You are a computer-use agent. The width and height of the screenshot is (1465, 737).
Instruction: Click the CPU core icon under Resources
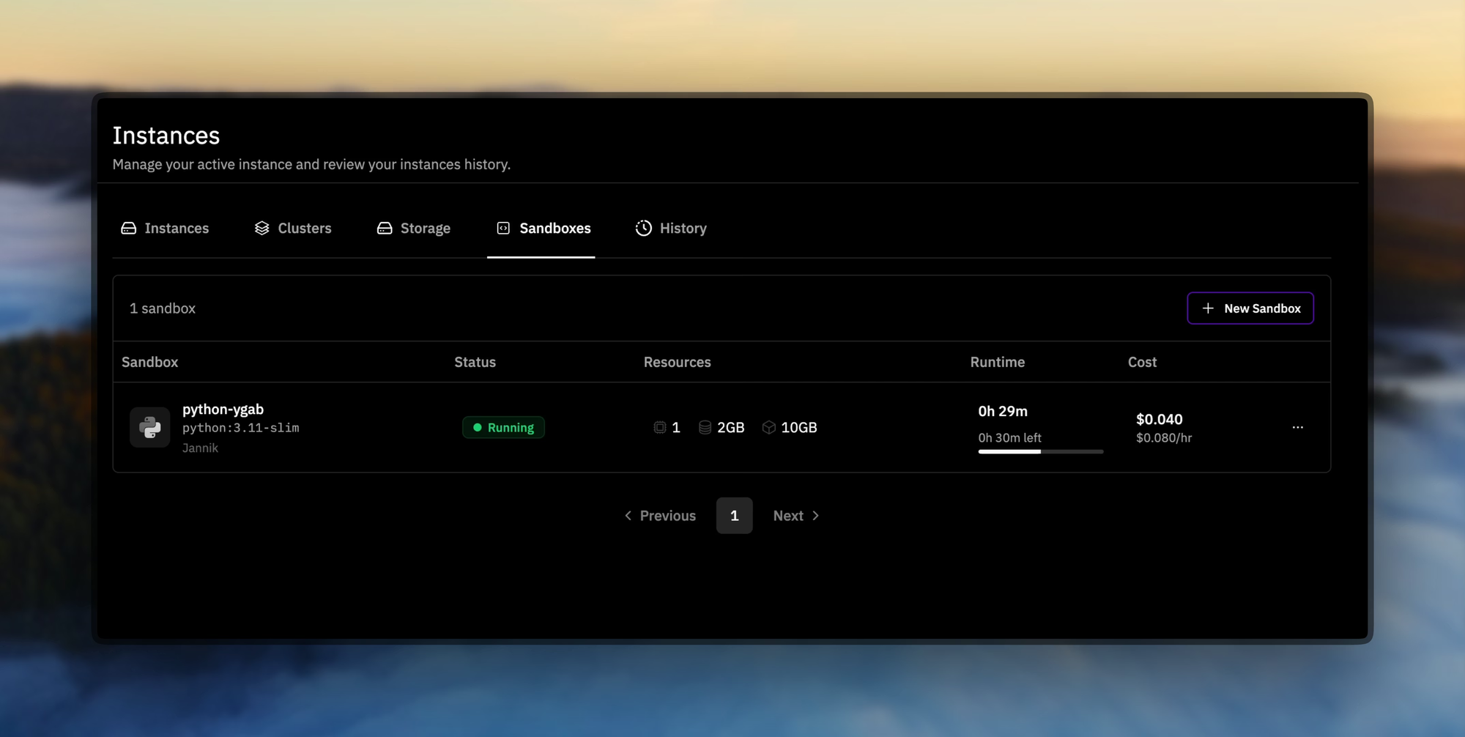pyautogui.click(x=659, y=427)
